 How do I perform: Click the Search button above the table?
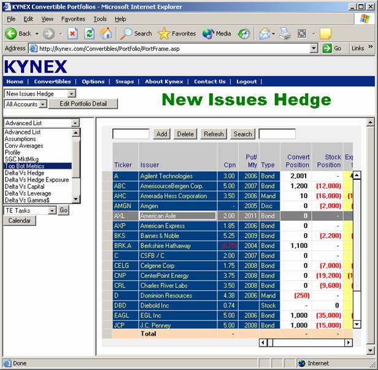[242, 134]
